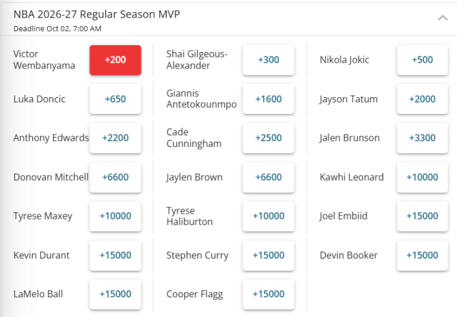The height and width of the screenshot is (317, 457).
Task: Add Jayson Tatum +2000 to bet slip
Action: 422,99
